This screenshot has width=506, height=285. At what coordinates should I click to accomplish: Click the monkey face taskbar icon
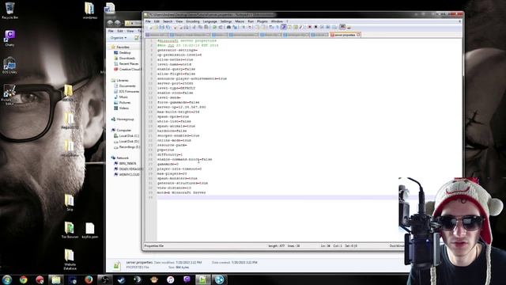[x=154, y=279]
